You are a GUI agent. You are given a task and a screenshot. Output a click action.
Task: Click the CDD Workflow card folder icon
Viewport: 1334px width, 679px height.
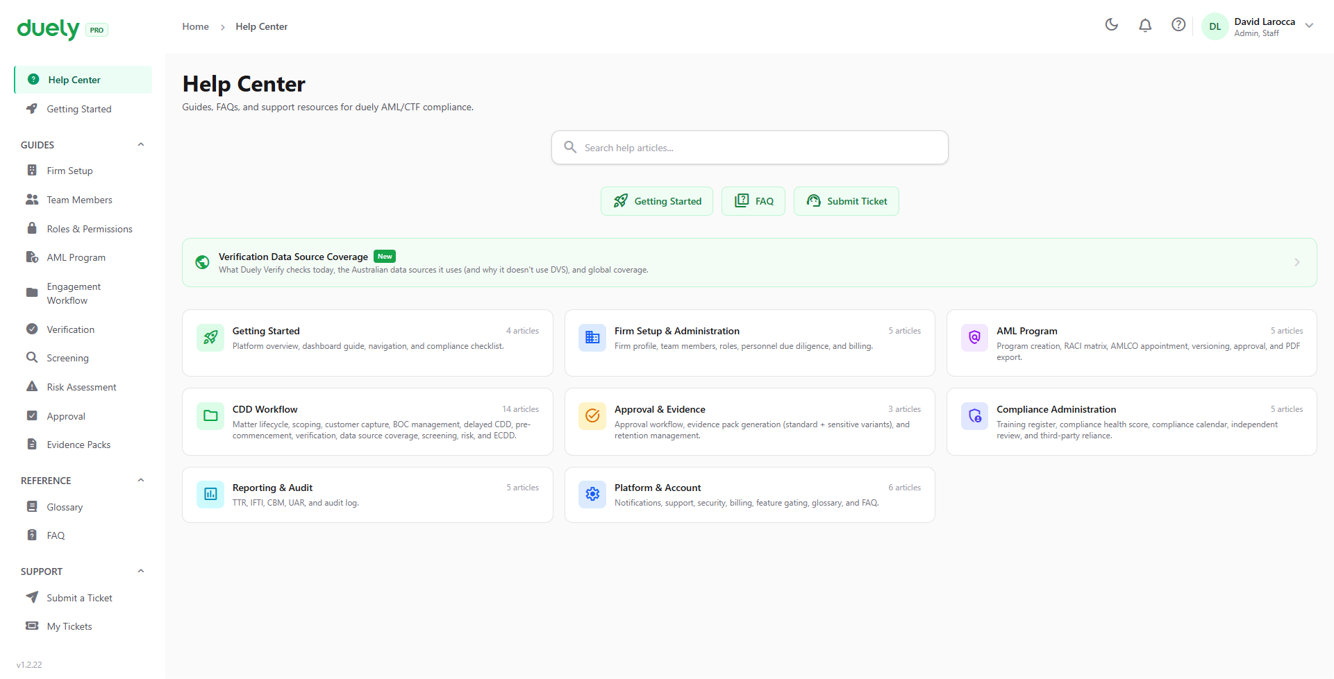click(210, 416)
